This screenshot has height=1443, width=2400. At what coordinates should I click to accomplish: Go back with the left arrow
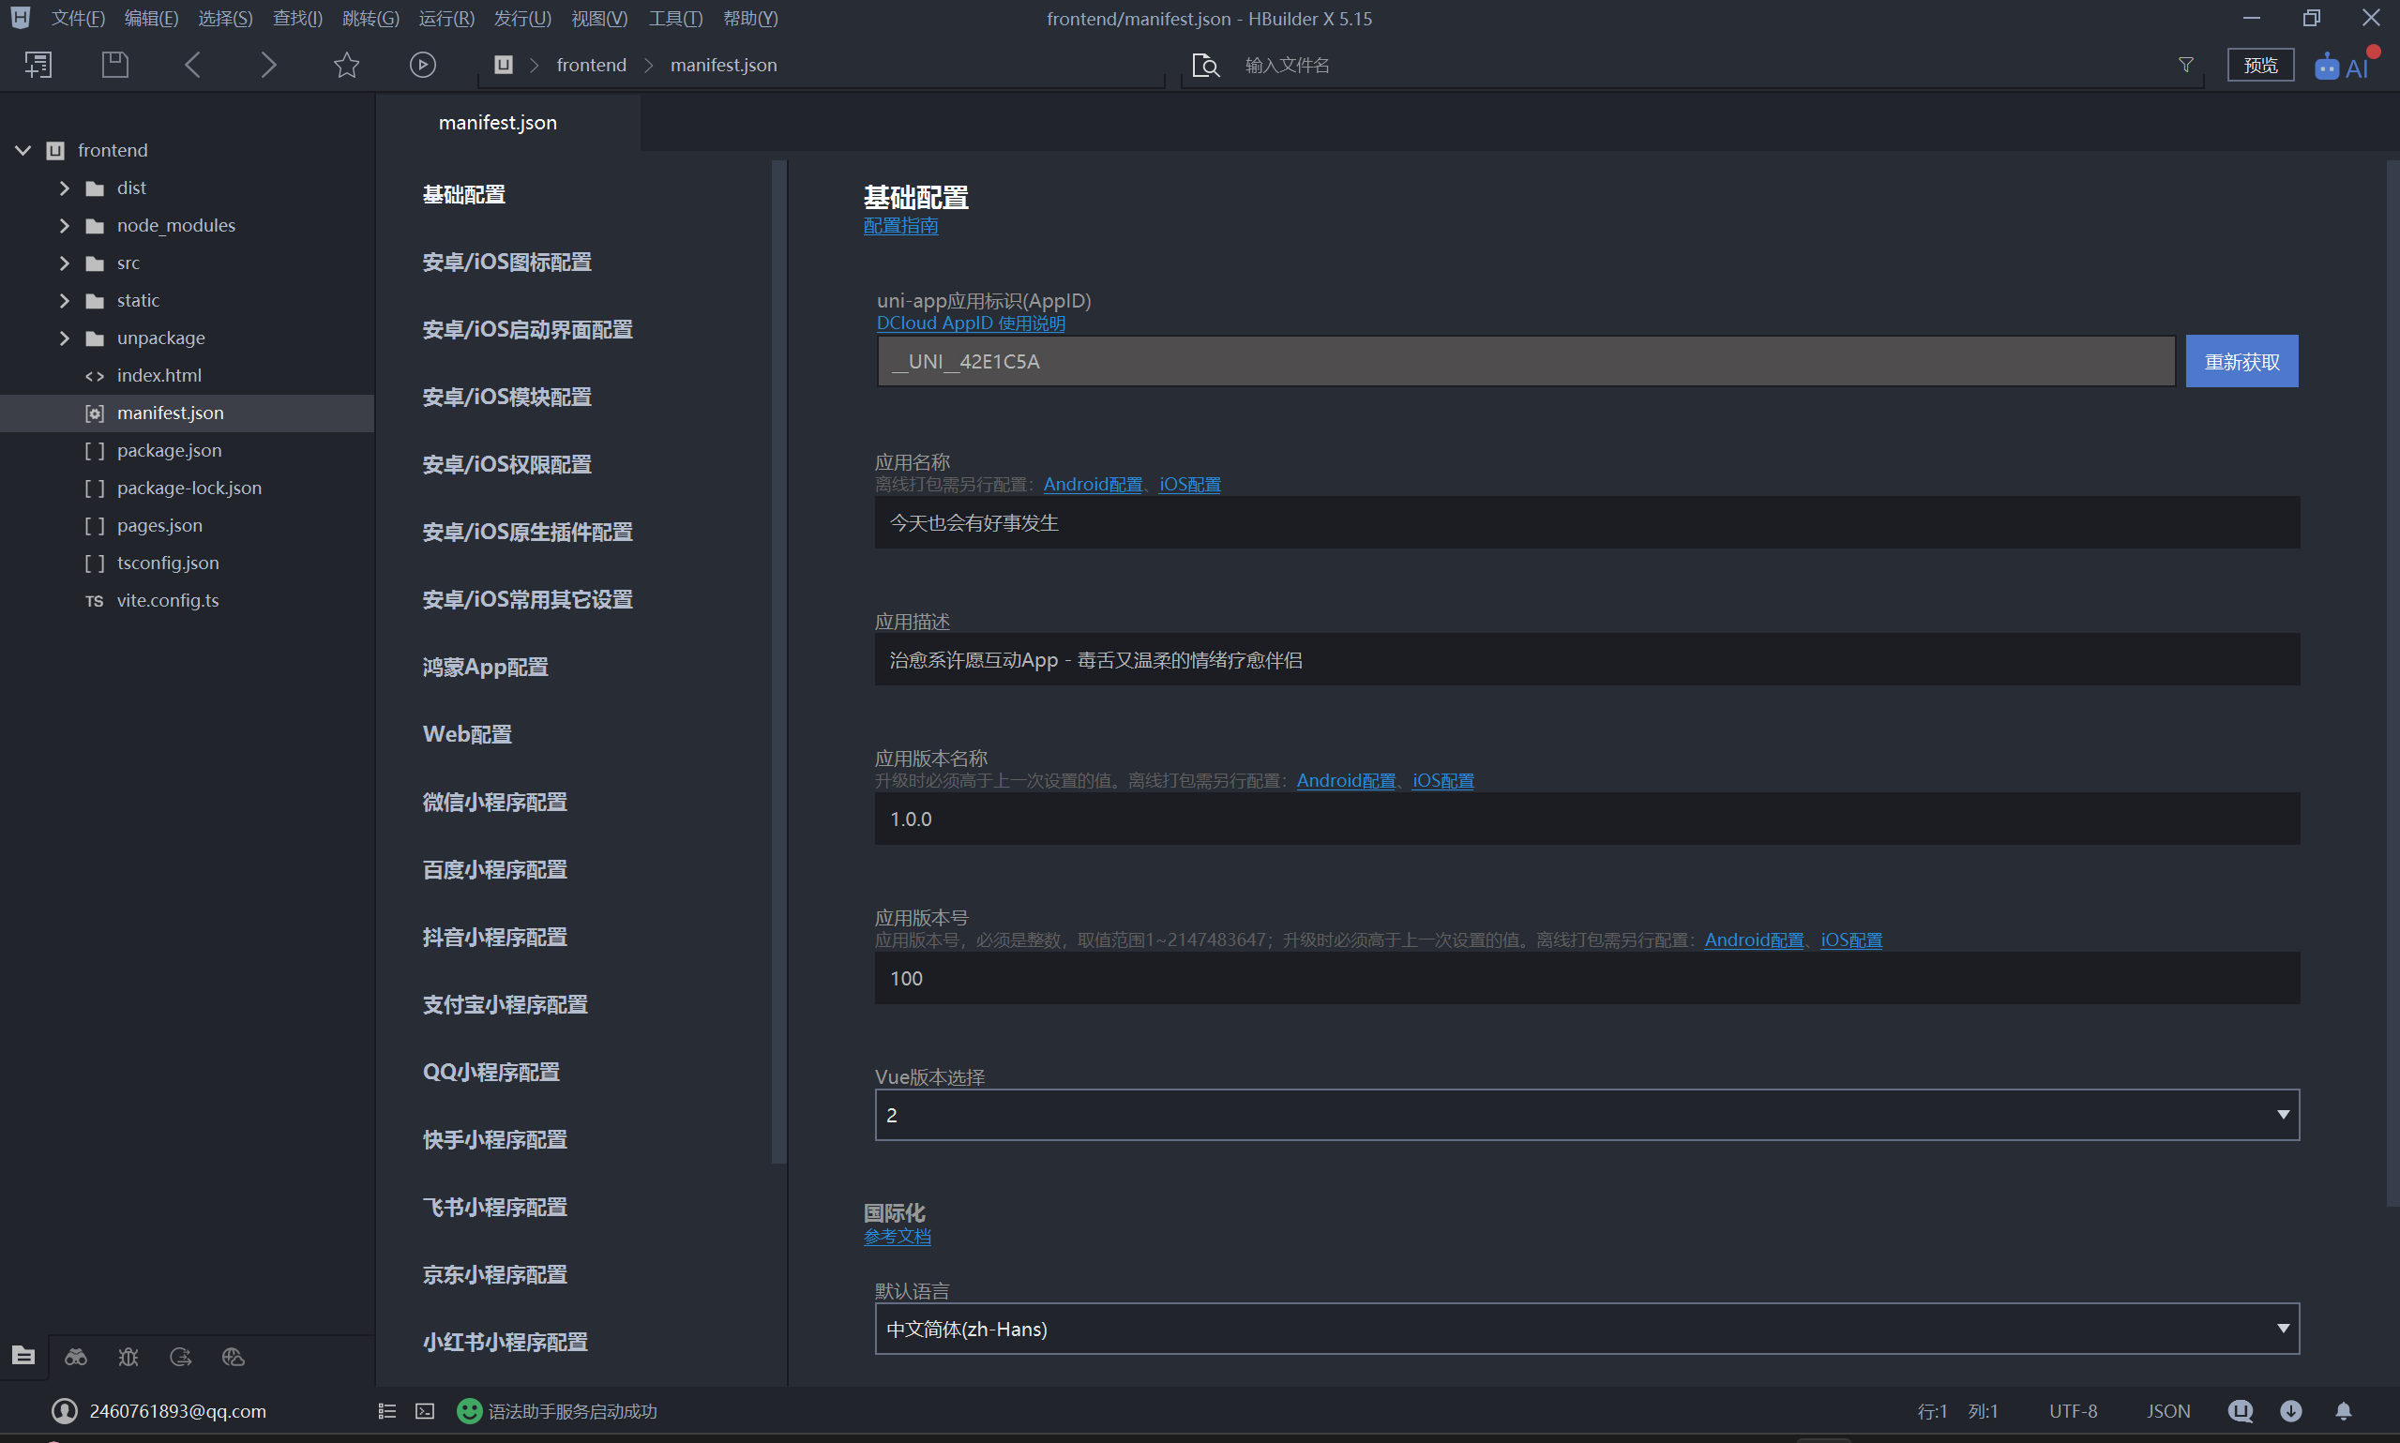(192, 65)
